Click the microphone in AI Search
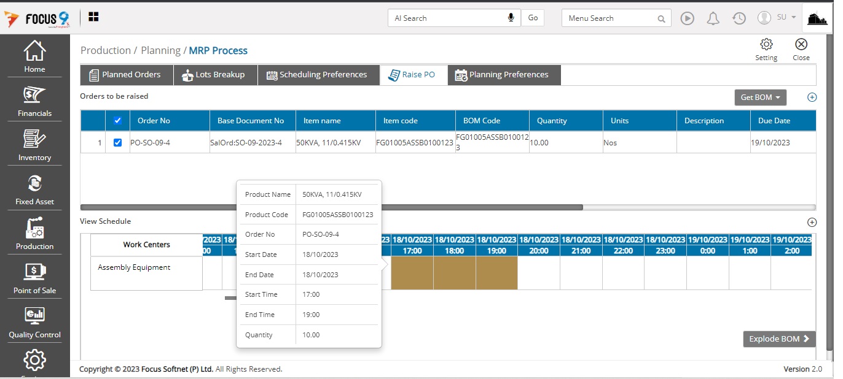The image size is (843, 379). (511, 18)
